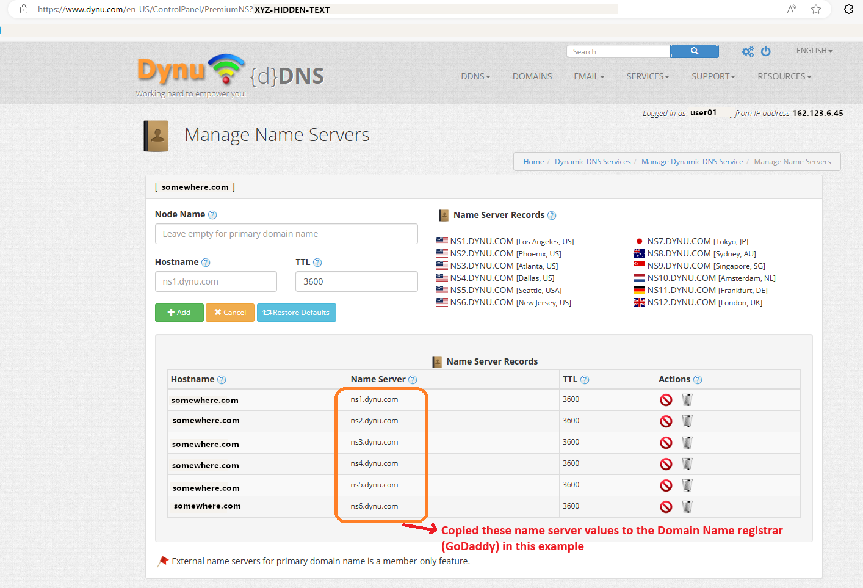This screenshot has height=588, width=863.
Task: Disable the ns5.dynu.com record
Action: tap(666, 485)
